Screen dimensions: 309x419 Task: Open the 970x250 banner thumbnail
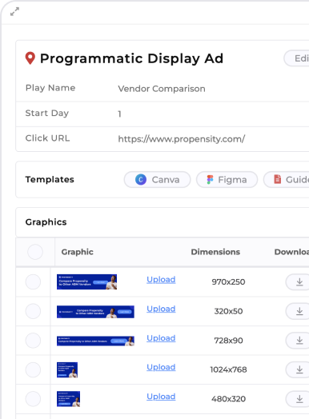tap(86, 282)
